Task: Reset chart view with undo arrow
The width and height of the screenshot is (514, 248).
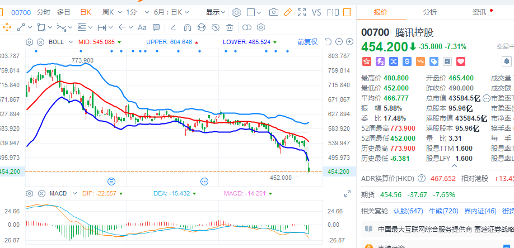Action: 328,41
